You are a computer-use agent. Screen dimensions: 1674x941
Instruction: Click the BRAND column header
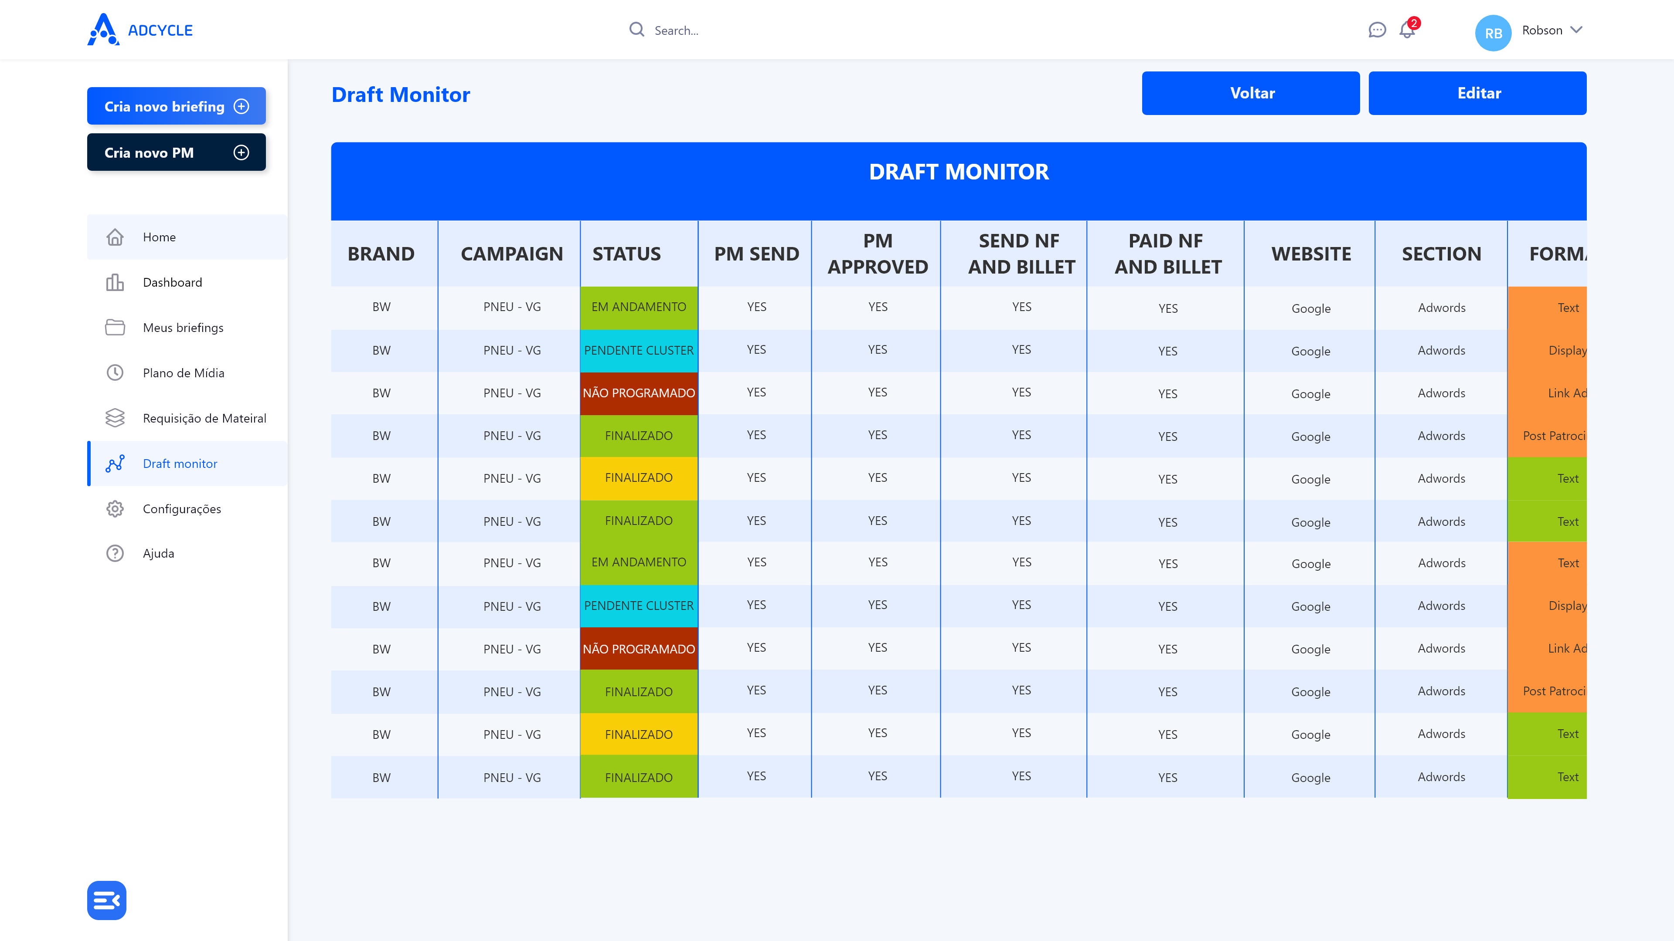click(381, 253)
